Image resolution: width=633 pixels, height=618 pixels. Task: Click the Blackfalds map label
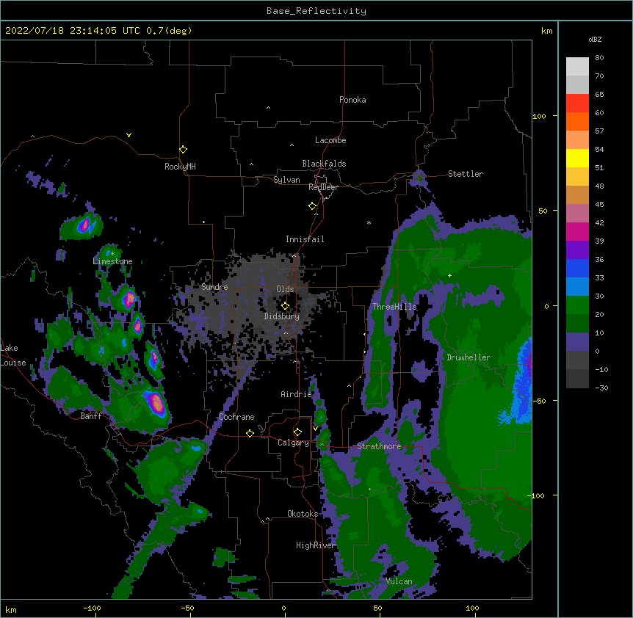(x=324, y=164)
